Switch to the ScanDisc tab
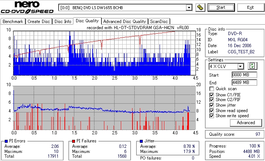 [x=159, y=22]
